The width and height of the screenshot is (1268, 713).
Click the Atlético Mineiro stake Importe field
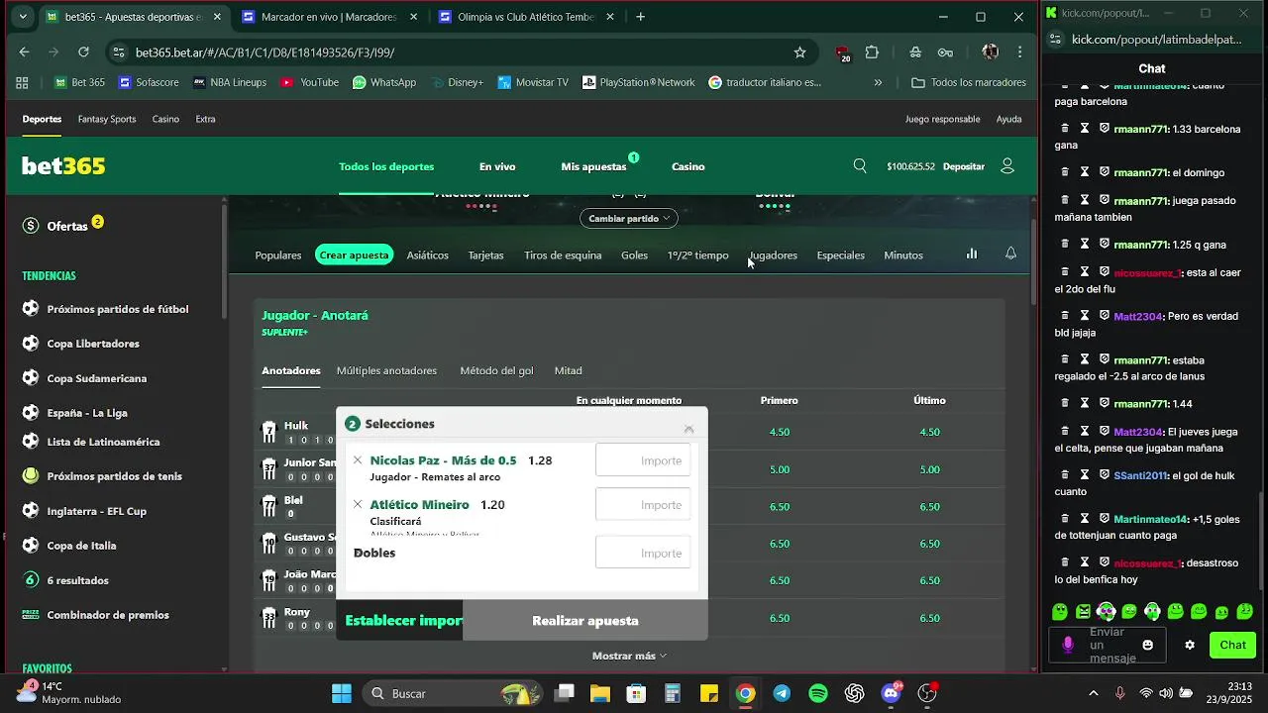click(x=643, y=505)
